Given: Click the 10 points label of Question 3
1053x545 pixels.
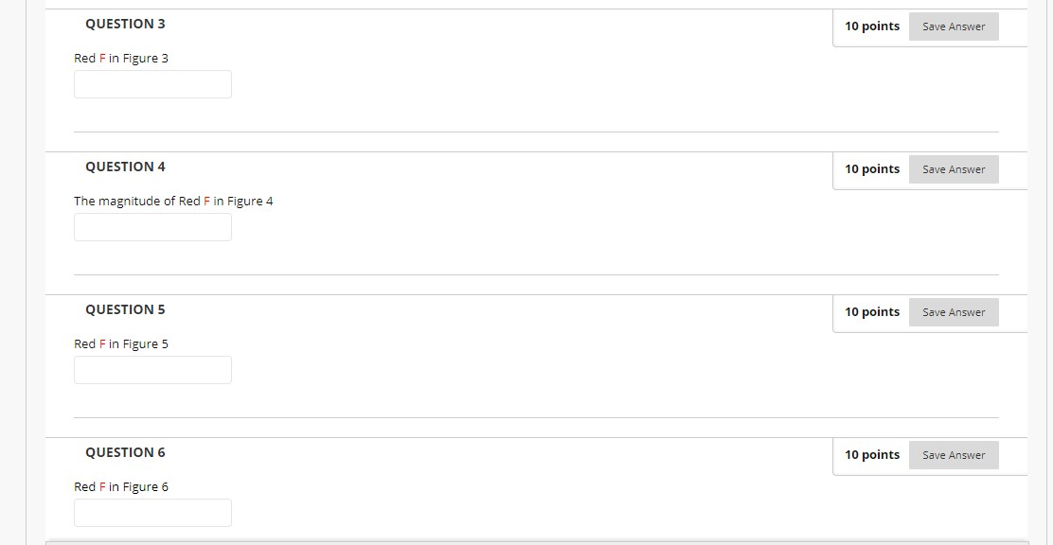Looking at the screenshot, I should [872, 26].
